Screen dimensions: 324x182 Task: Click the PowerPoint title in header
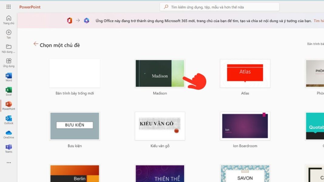coord(30,7)
